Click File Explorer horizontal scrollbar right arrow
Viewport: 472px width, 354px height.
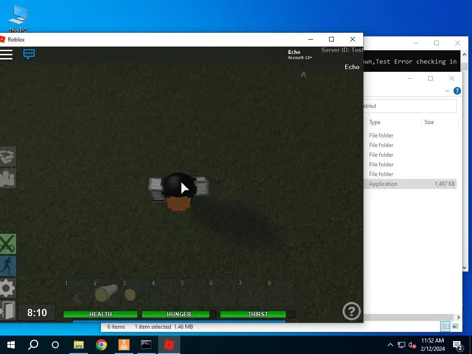(x=459, y=317)
